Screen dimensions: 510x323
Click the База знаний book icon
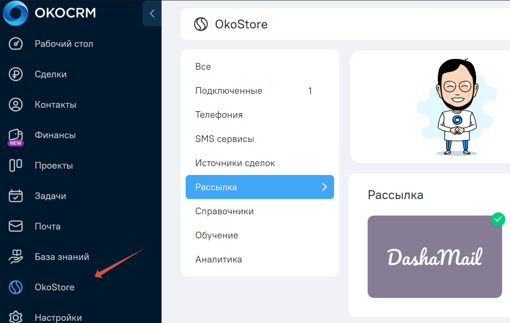point(16,257)
